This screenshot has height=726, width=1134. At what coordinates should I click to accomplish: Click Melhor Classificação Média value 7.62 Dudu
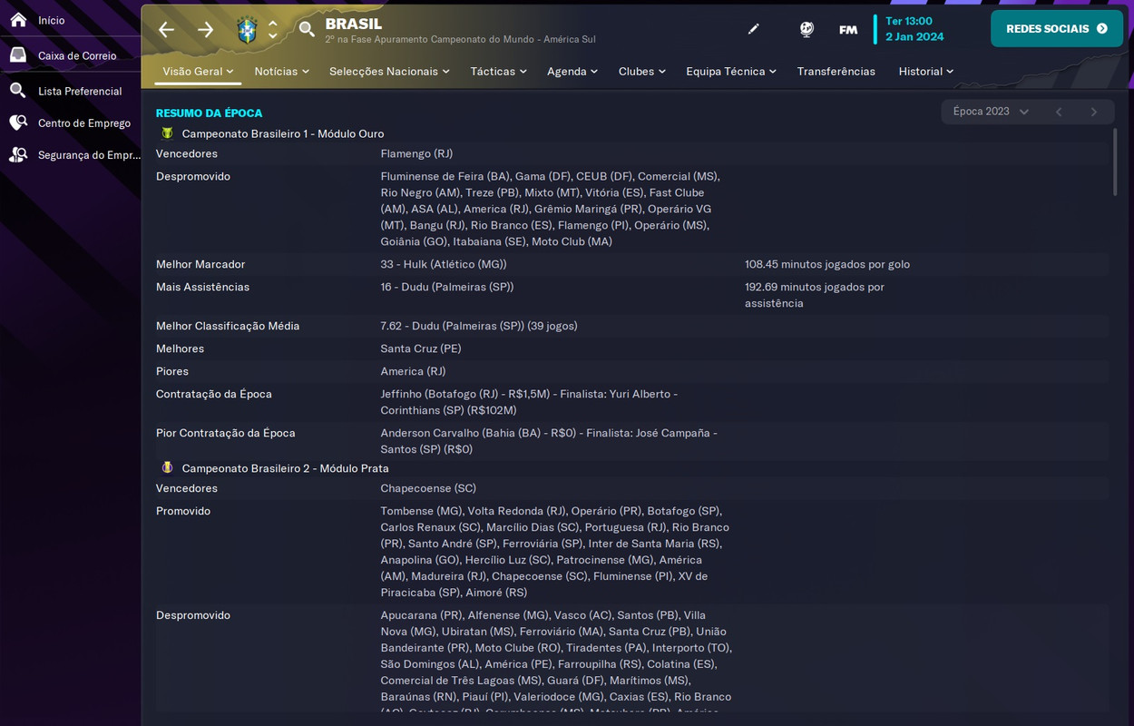point(479,326)
